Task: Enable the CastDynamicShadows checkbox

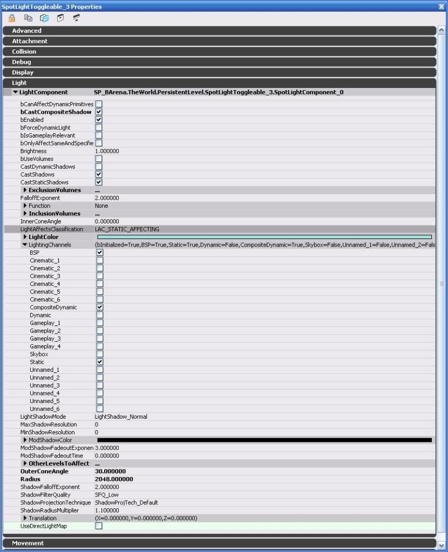Action: [99, 167]
